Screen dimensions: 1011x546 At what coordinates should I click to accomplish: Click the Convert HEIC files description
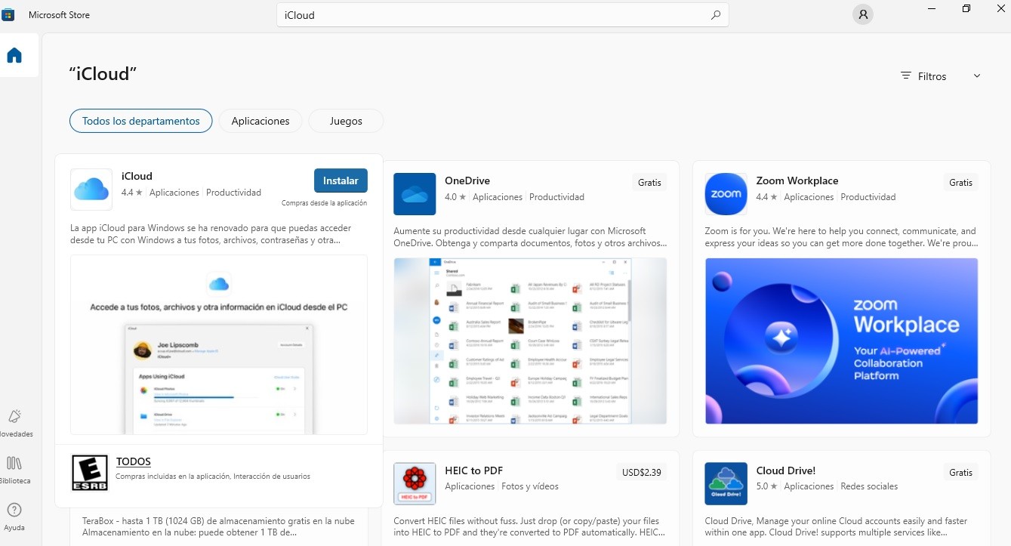coord(530,526)
